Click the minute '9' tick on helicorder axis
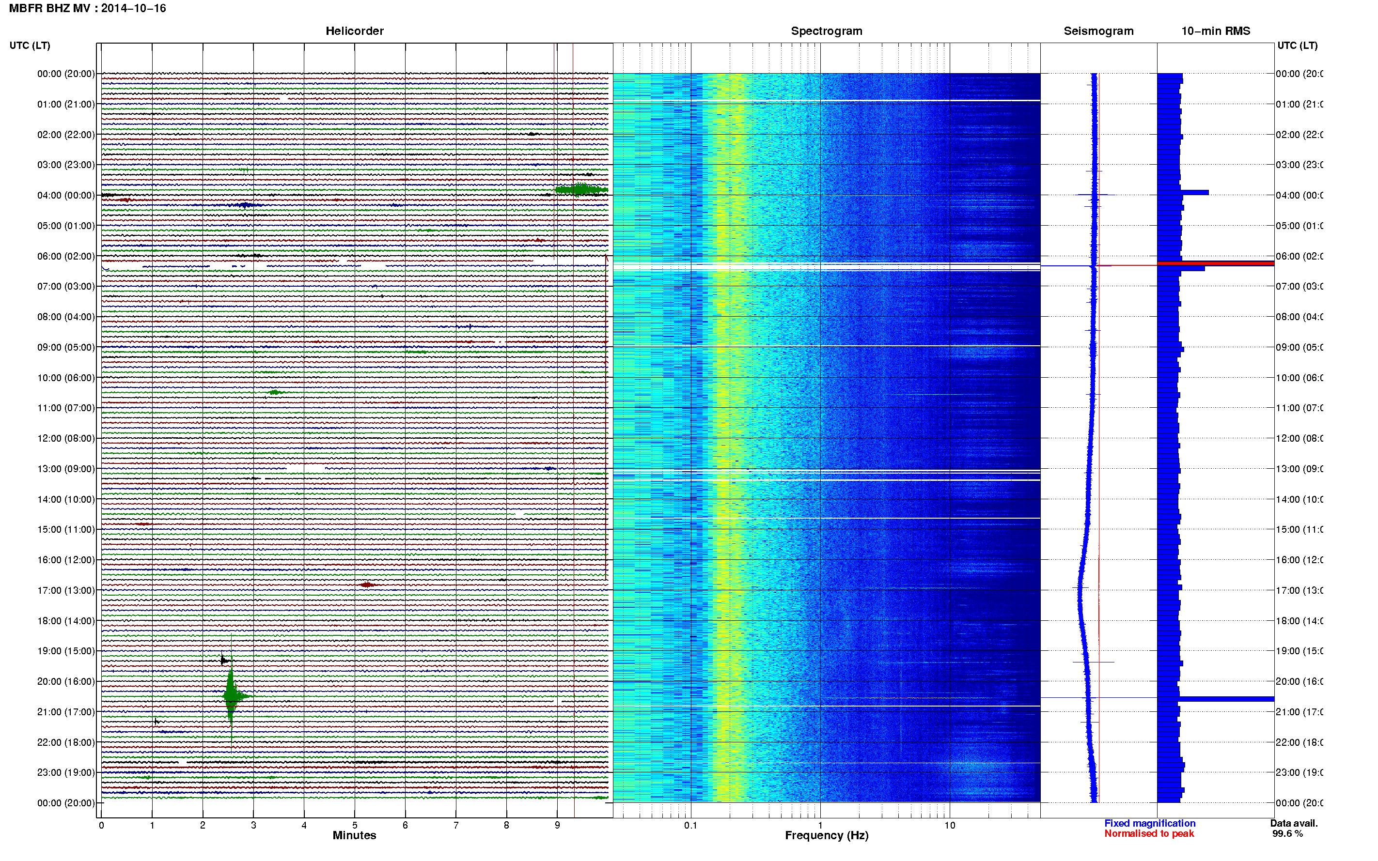The width and height of the screenshot is (1378, 861). pyautogui.click(x=557, y=825)
